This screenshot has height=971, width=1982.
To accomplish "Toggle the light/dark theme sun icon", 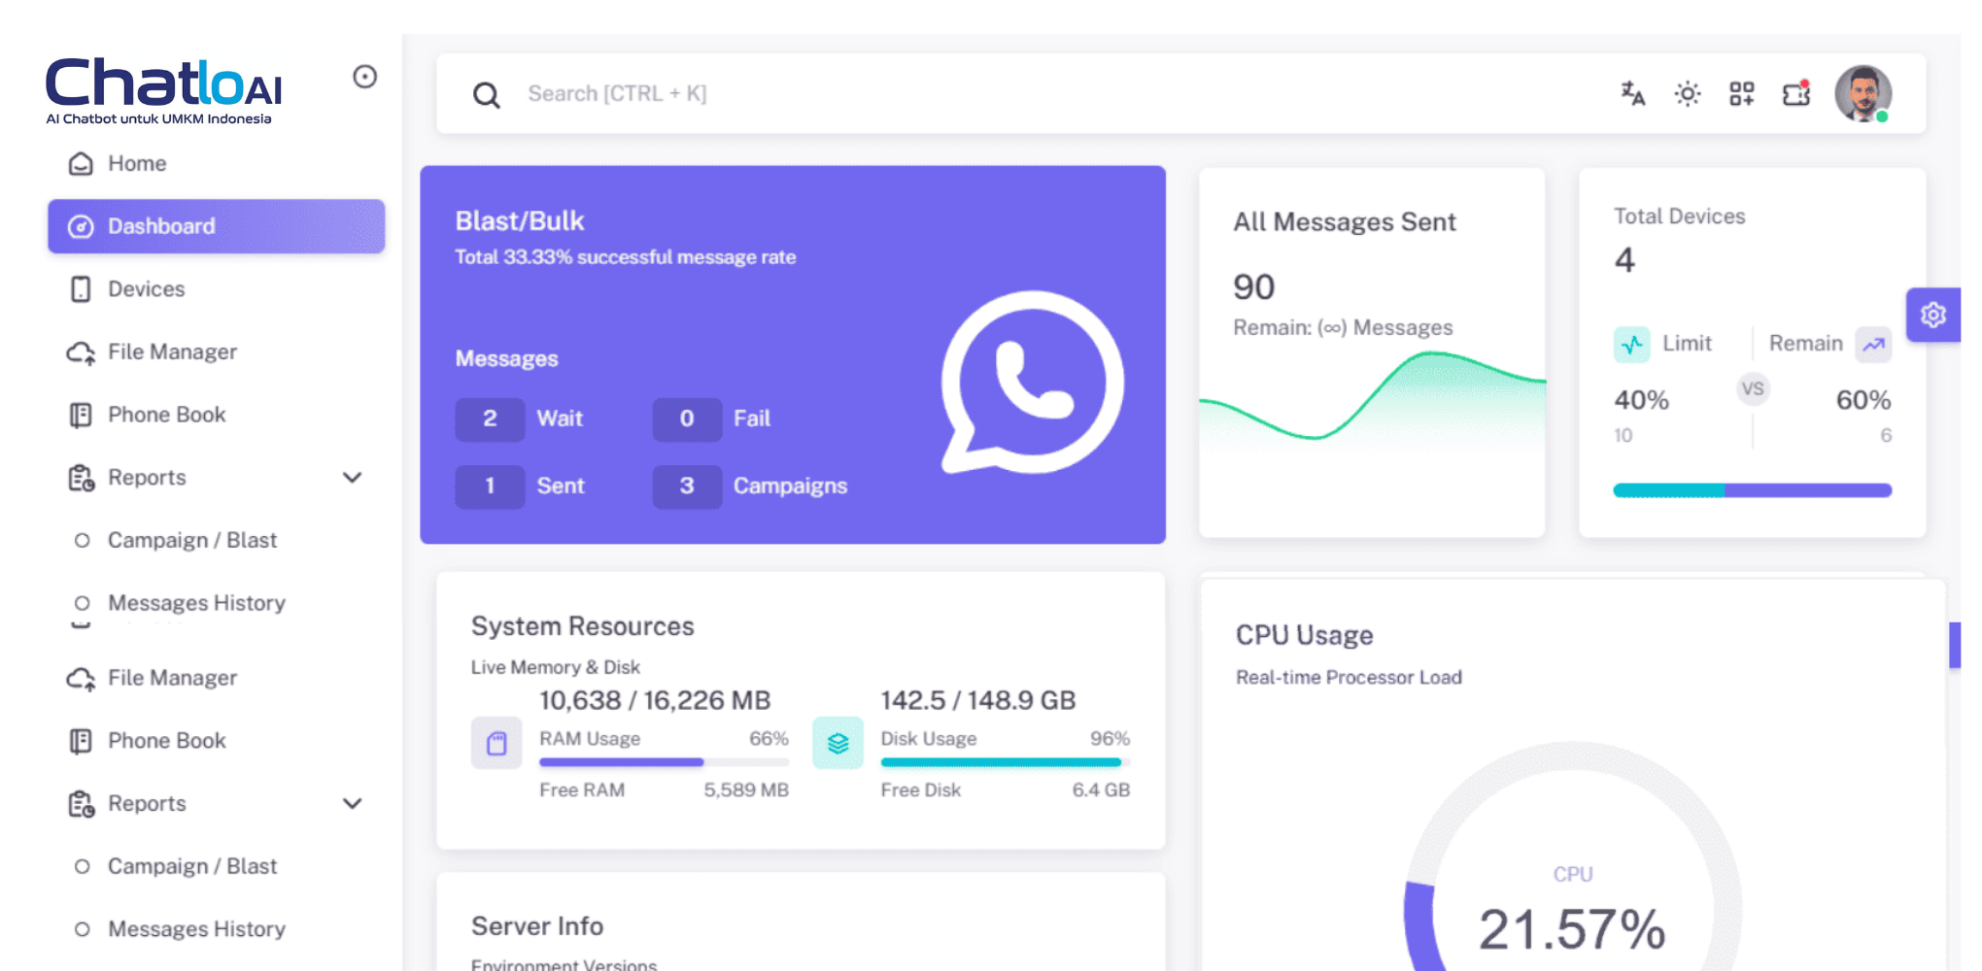I will [1688, 93].
